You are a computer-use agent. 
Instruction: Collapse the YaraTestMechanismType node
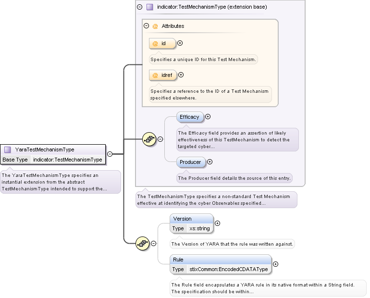pyautogui.click(x=110, y=154)
